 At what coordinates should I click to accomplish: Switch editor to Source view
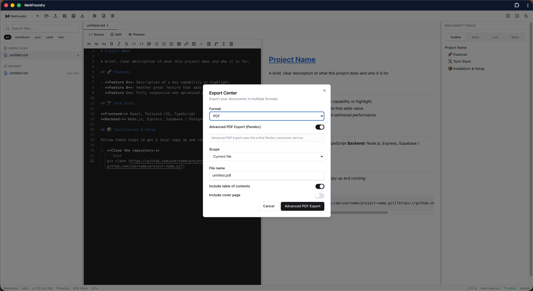(96, 34)
